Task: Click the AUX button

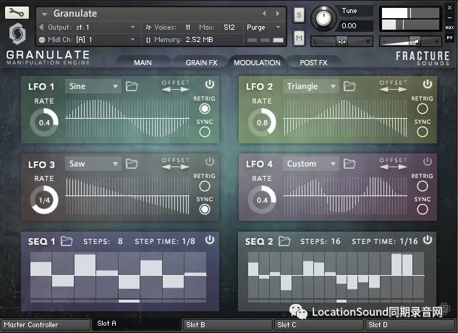Action: point(449,28)
